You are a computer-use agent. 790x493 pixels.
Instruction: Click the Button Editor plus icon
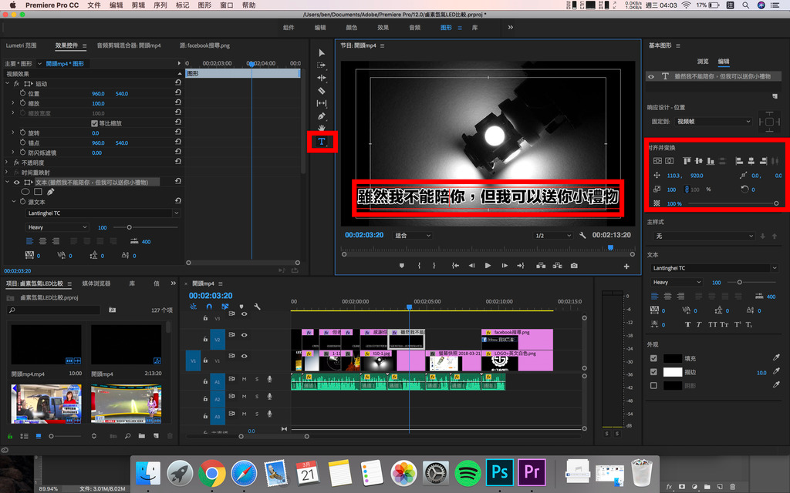(626, 266)
